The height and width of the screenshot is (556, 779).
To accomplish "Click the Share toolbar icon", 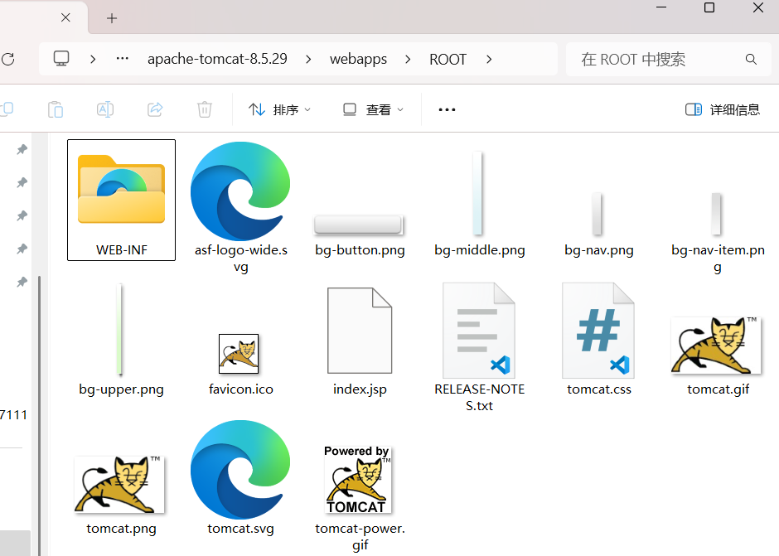I will [155, 109].
